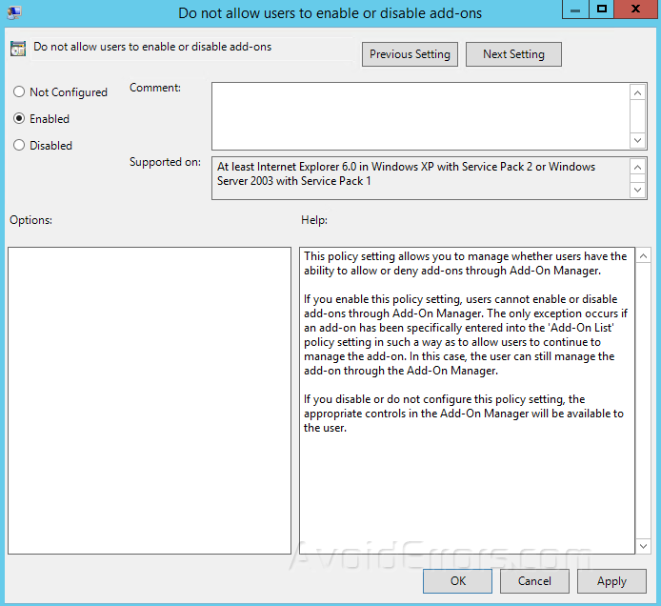The height and width of the screenshot is (606, 661).
Task: Jump to Next Setting
Action: pyautogui.click(x=513, y=54)
